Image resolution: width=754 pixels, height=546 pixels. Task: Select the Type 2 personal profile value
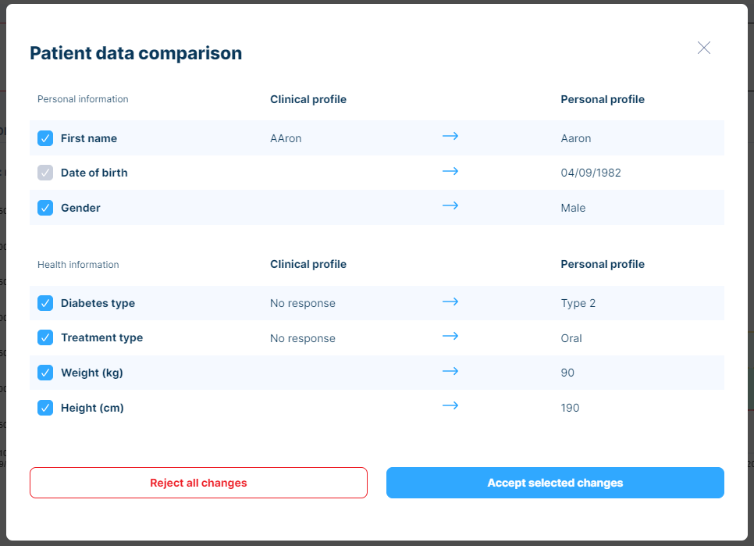[578, 303]
